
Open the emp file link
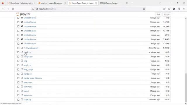[25, 61]
